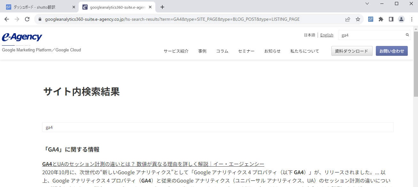Switch site language to English
The image size is (418, 187).
[x=327, y=35]
